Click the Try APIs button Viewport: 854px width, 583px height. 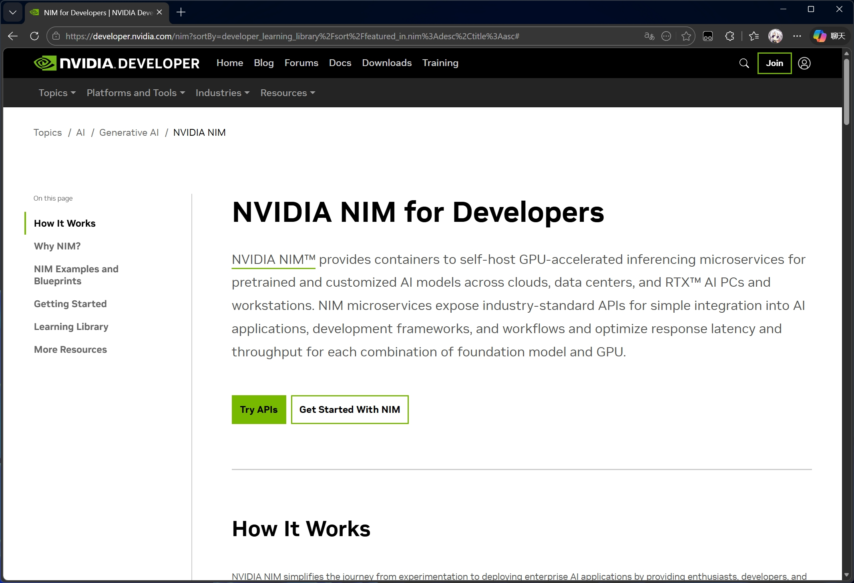click(x=259, y=410)
